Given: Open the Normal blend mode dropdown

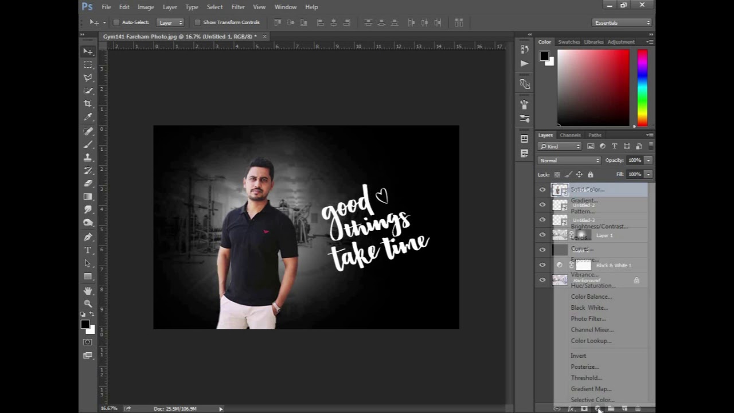Looking at the screenshot, I should pyautogui.click(x=569, y=161).
